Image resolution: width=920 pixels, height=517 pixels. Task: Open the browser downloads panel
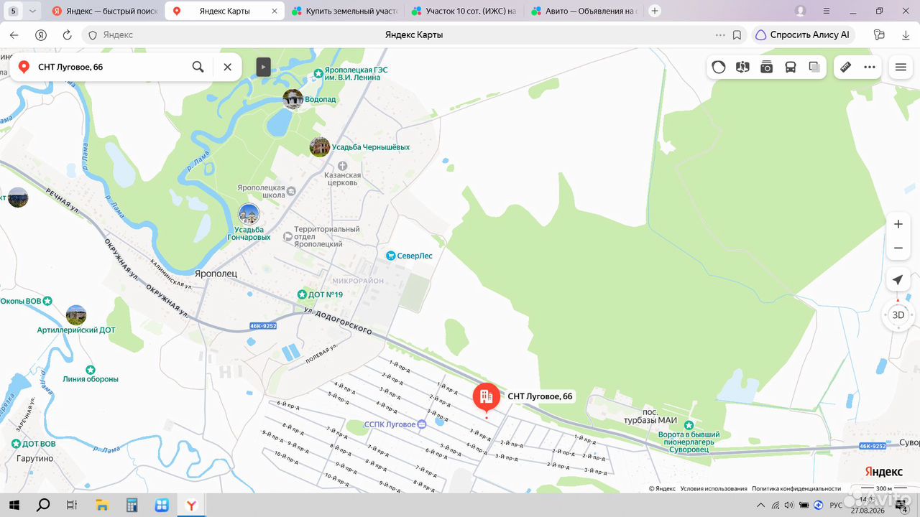[906, 34]
